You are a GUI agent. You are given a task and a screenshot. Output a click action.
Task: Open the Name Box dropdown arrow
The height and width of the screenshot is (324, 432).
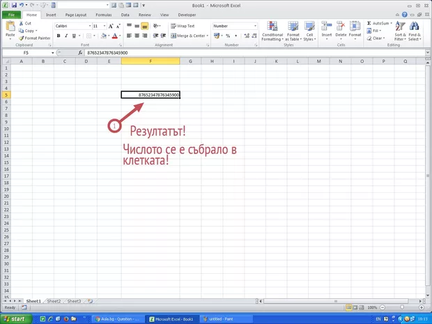tap(52, 53)
